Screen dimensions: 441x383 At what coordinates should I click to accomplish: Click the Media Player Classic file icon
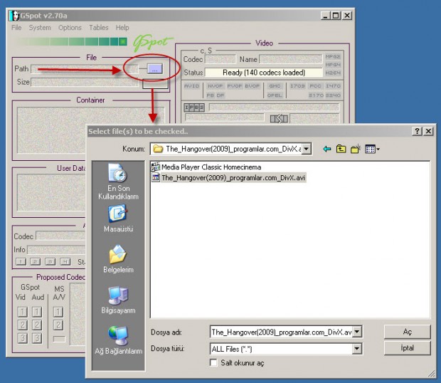pyautogui.click(x=155, y=167)
